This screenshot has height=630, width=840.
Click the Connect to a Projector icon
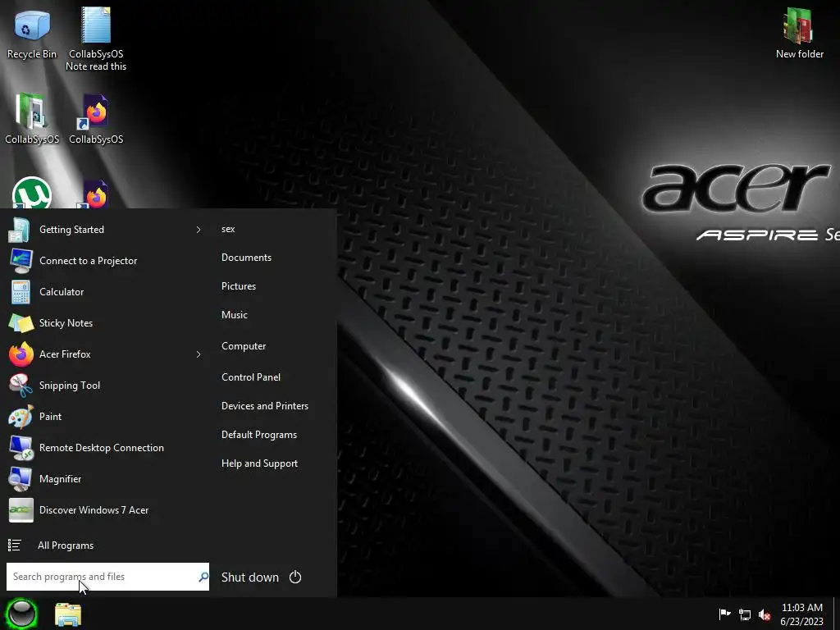(x=21, y=261)
